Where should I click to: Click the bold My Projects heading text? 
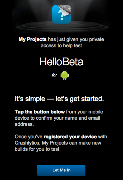33,39
